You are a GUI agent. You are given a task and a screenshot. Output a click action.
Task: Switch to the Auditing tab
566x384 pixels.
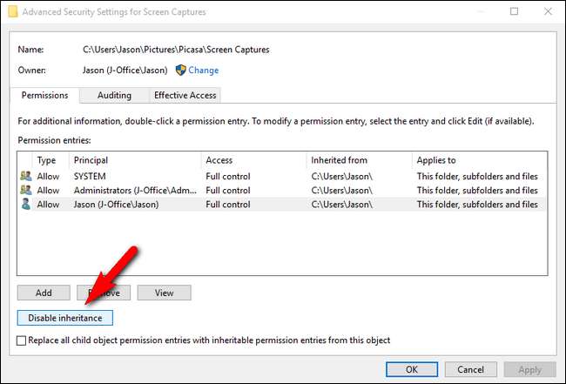(115, 95)
